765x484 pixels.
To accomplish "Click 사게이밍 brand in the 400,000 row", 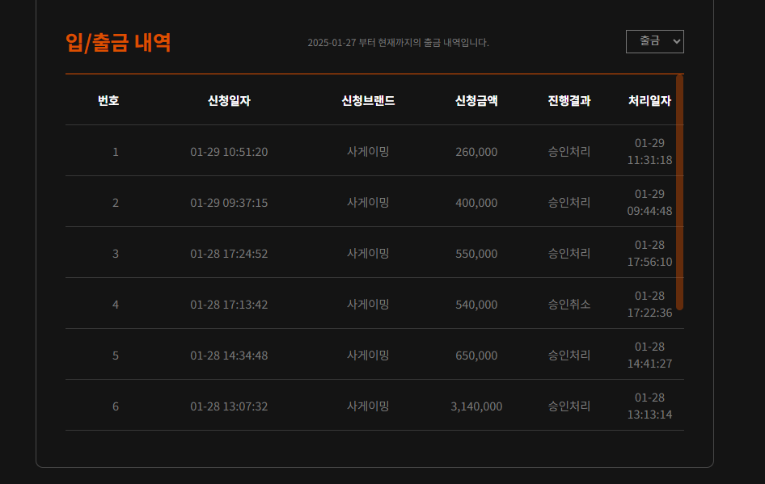I will tap(368, 202).
